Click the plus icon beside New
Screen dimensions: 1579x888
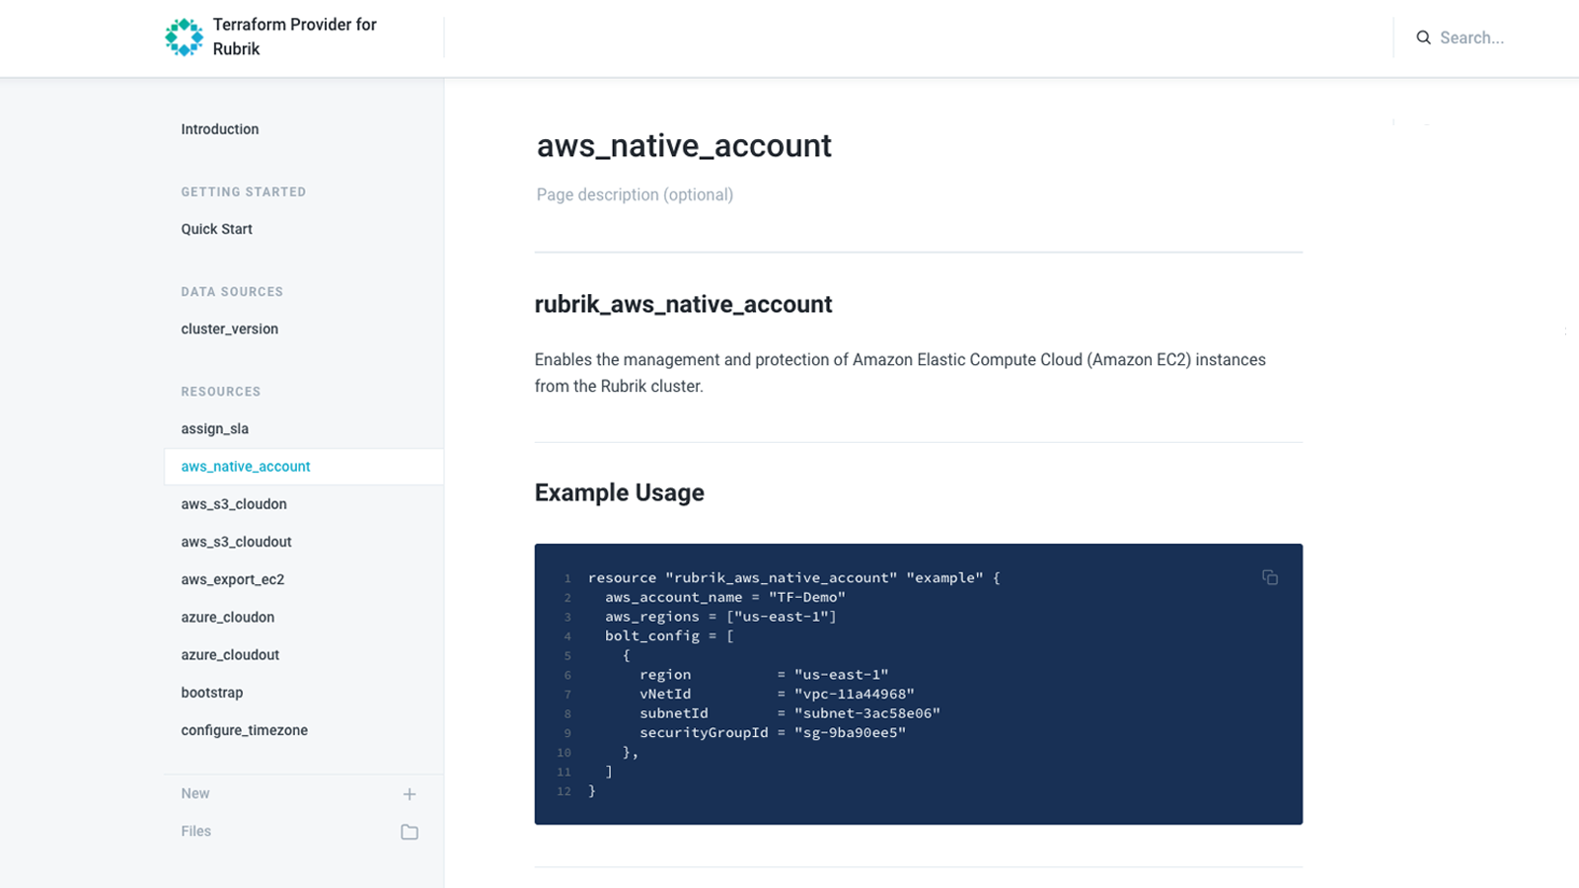coord(410,794)
